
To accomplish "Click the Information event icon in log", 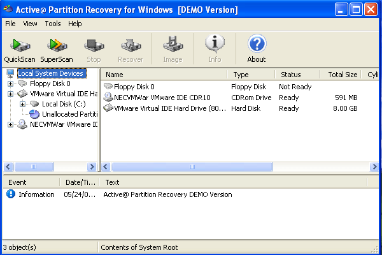I will point(11,194).
